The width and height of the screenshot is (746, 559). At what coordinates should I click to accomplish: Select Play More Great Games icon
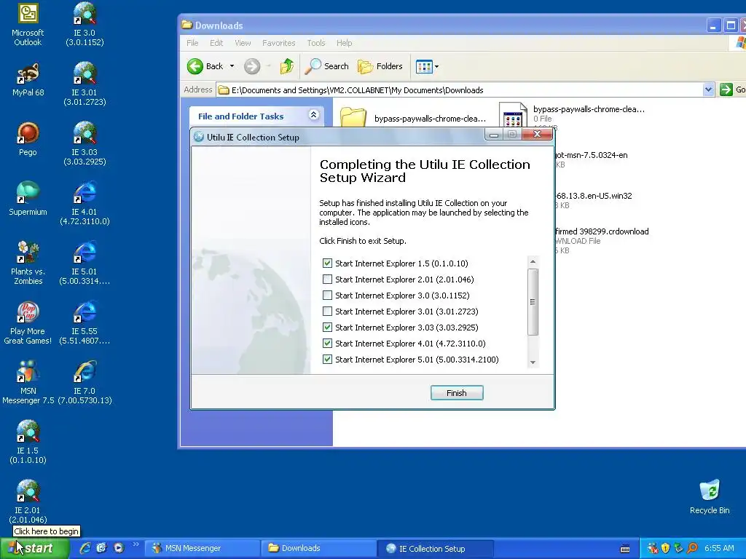[28, 322]
